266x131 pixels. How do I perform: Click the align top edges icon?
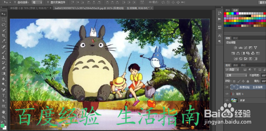pyautogui.click(x=73, y=2)
